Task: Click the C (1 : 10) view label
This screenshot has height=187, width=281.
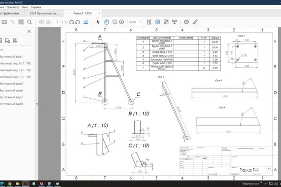Action: point(139,146)
